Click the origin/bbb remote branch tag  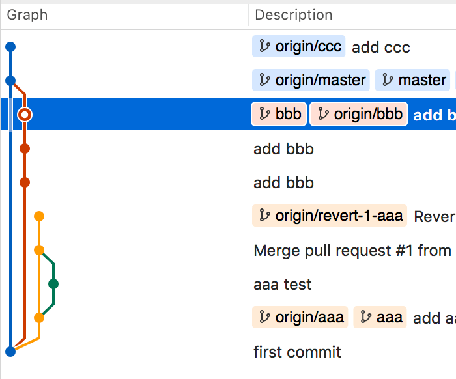tap(359, 114)
